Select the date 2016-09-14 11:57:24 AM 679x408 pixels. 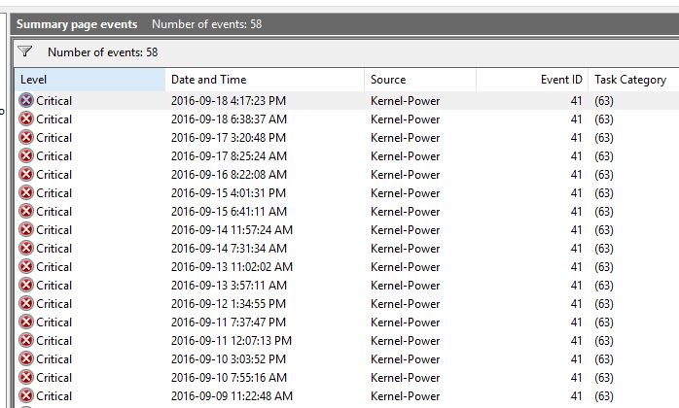tap(232, 230)
